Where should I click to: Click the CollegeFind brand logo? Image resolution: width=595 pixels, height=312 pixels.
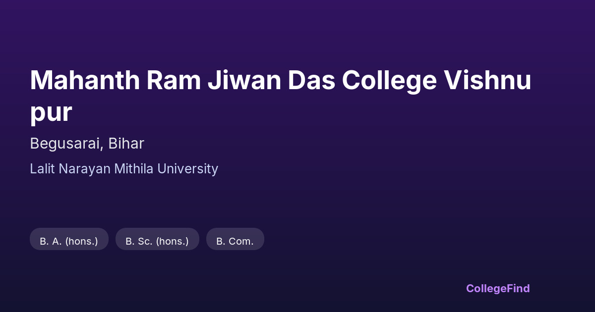coord(498,288)
